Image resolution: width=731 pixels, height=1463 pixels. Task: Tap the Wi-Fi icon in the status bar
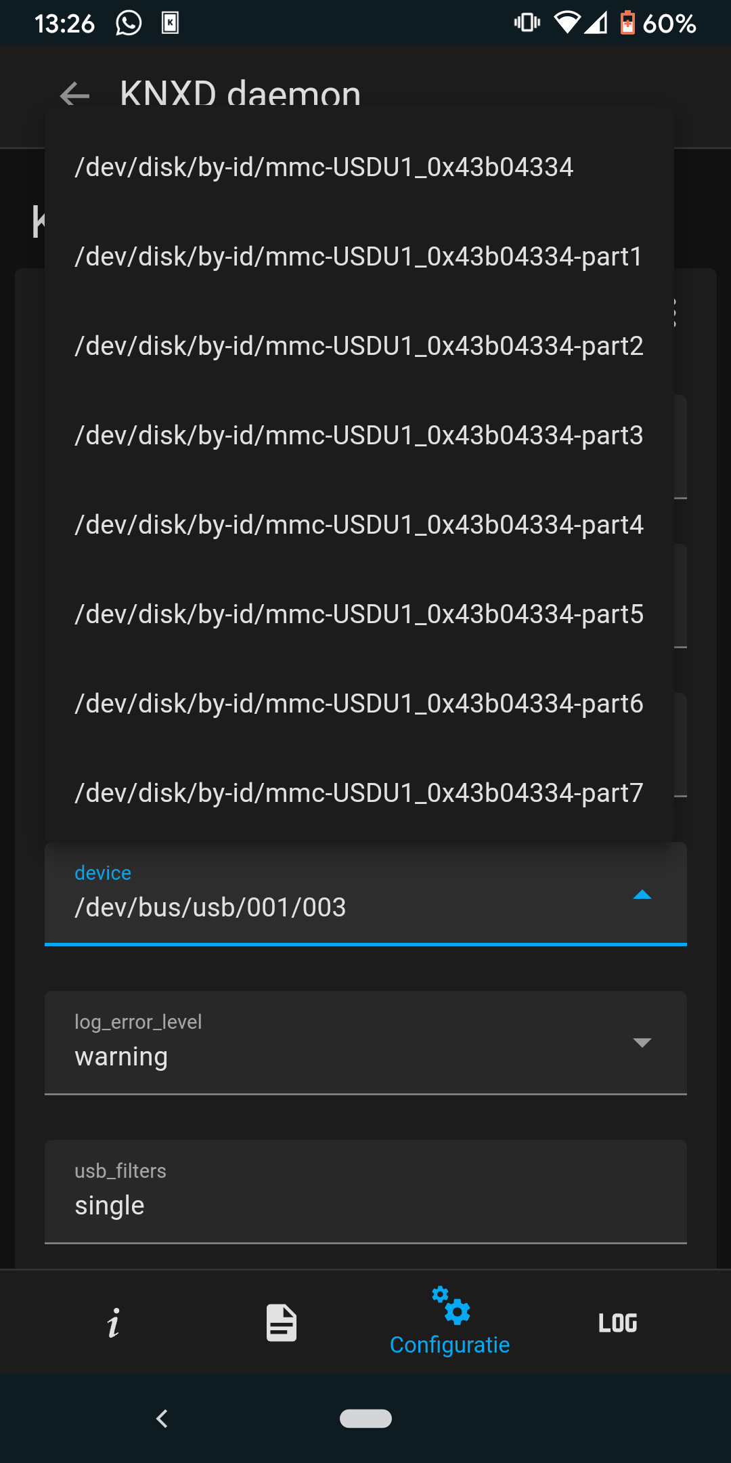568,22
